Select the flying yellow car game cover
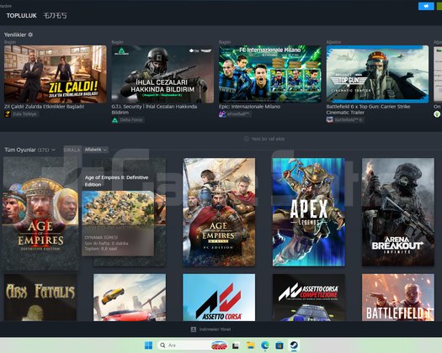Image resolution: width=442 pixels, height=353 pixels. pyautogui.click(x=130, y=298)
